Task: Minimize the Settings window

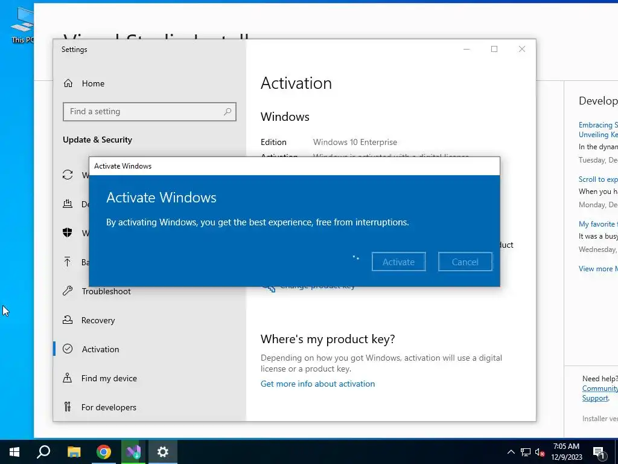Action: tap(467, 49)
